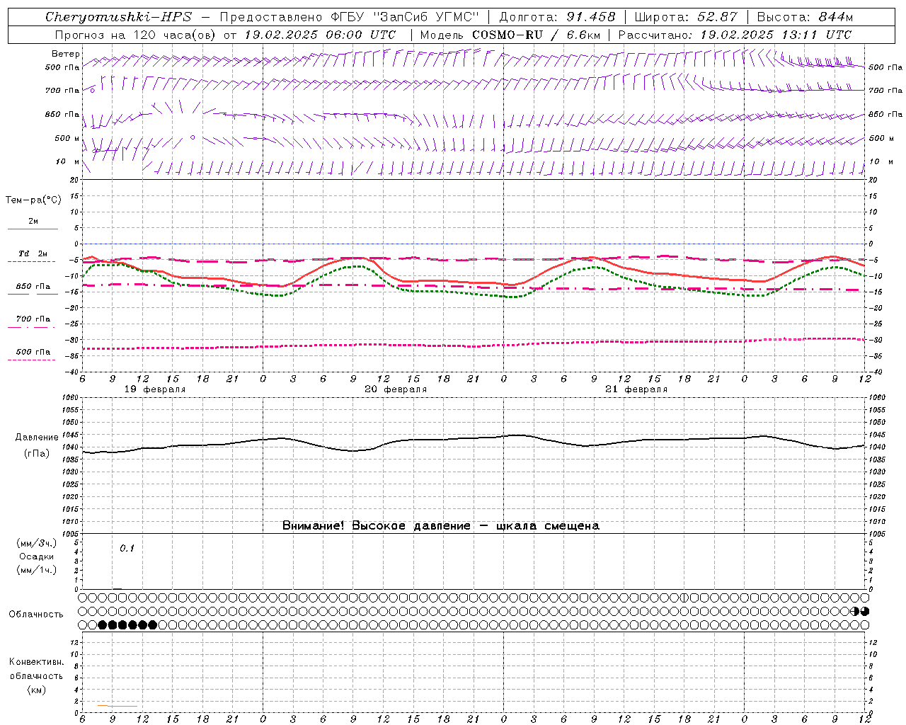Click the (мм/1ч.) precipitation unit label
906x725 pixels.
coord(37,570)
